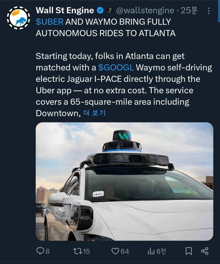Tap the retweet arrows icon
The image size is (220, 264).
point(78,251)
